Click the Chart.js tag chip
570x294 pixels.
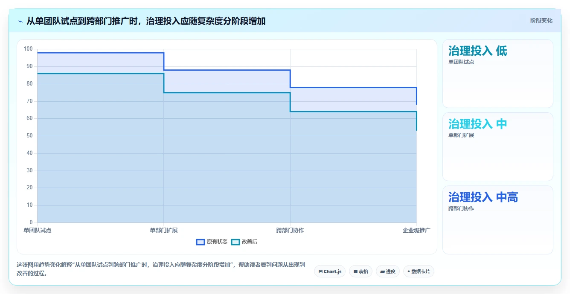point(330,271)
